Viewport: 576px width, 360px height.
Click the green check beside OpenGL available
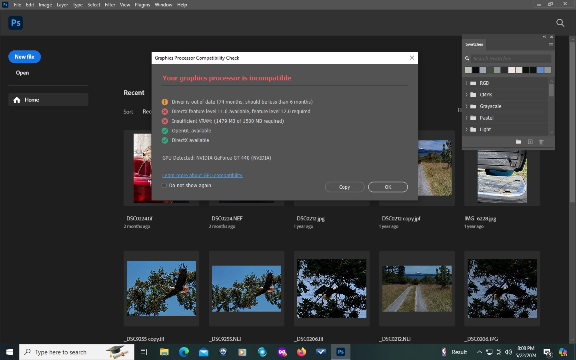click(x=164, y=131)
